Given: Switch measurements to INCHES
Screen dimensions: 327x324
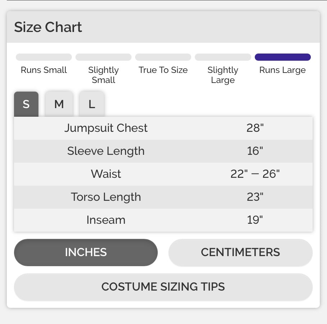Looking at the screenshot, I should (x=86, y=252).
